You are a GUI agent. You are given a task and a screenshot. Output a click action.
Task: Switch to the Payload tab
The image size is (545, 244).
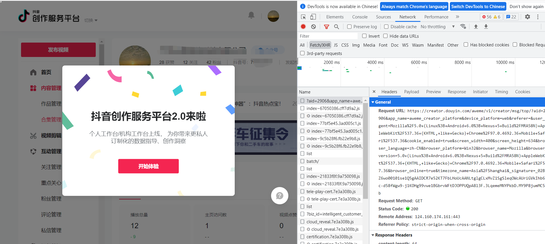(411, 92)
